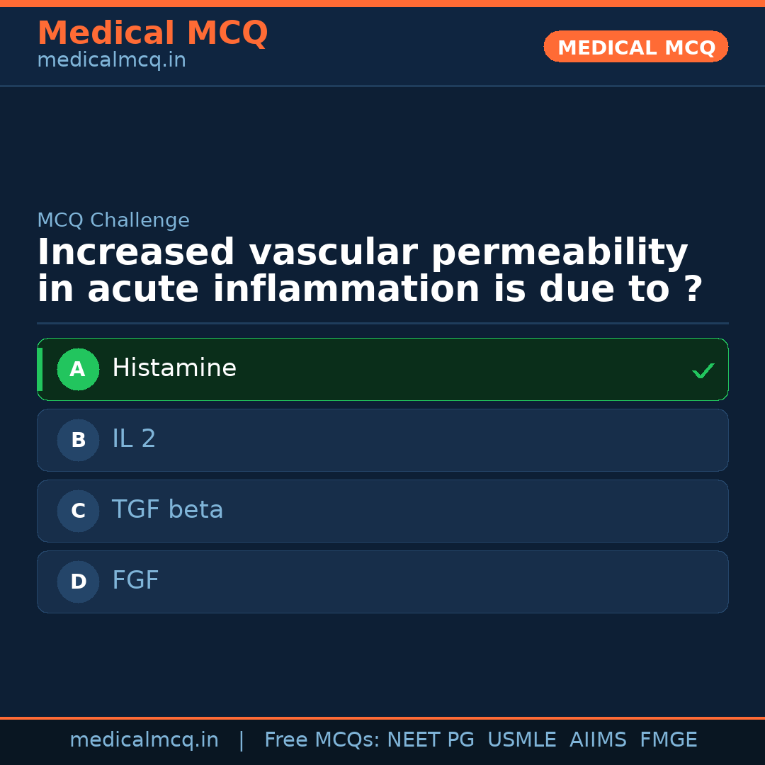The width and height of the screenshot is (765, 765).
Task: Click the orange MEDICAL MCQ badge
Action: click(635, 47)
